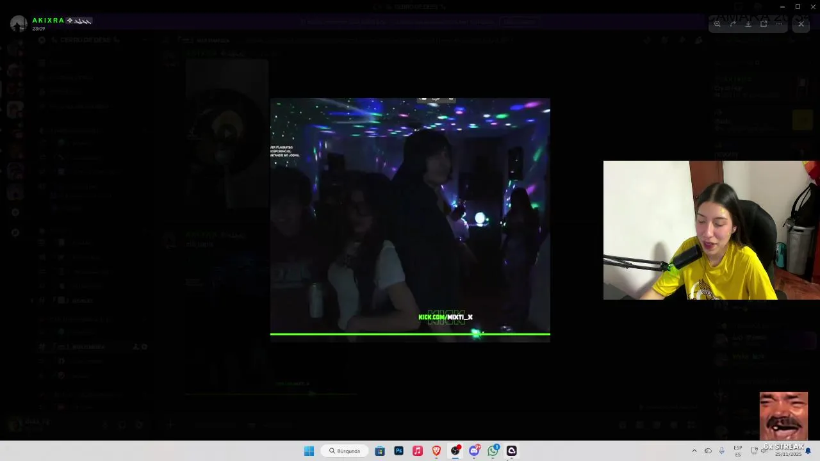
Task: Open WhatsApp from the taskbar
Action: tap(493, 451)
